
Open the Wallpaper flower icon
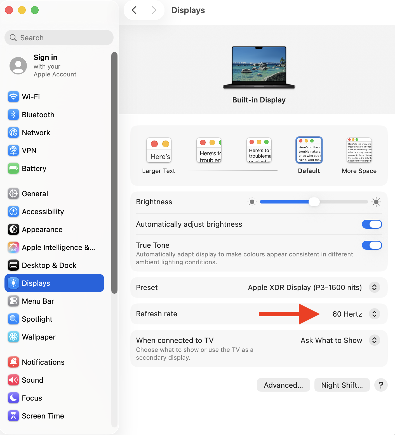click(13, 337)
